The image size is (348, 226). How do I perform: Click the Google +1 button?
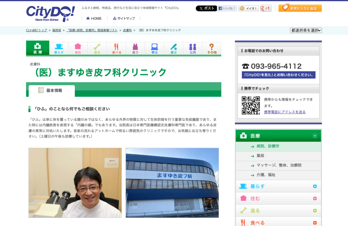tap(266, 8)
